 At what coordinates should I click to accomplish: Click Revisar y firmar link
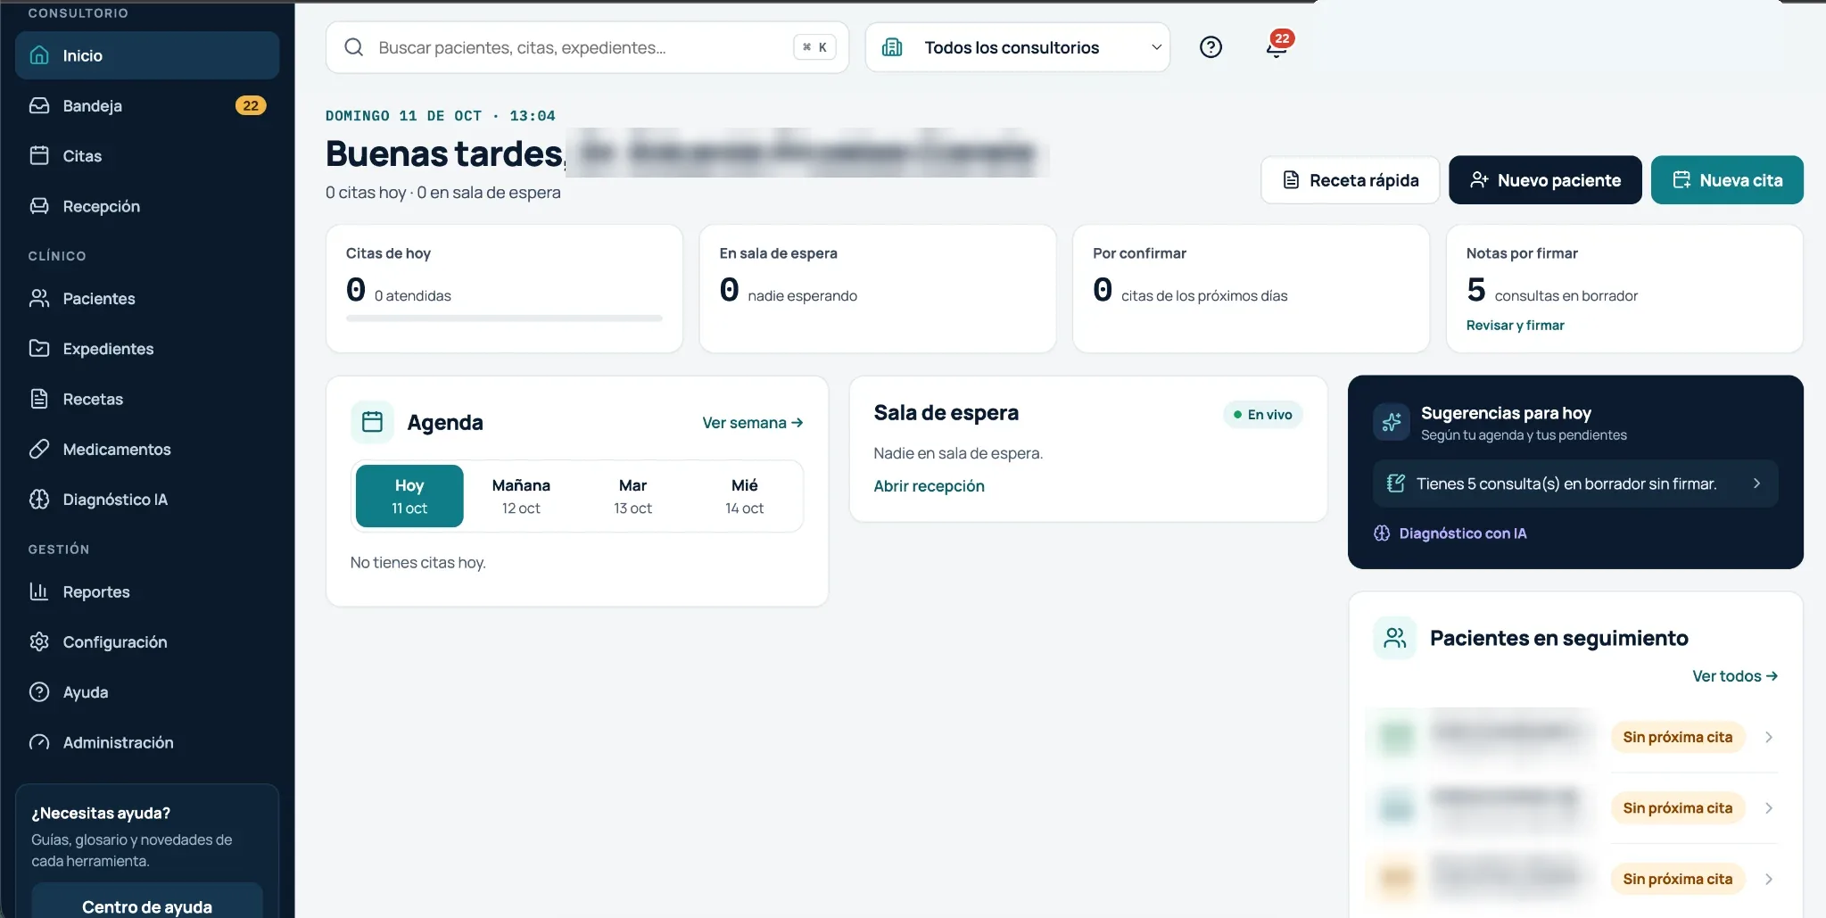[x=1515, y=326]
